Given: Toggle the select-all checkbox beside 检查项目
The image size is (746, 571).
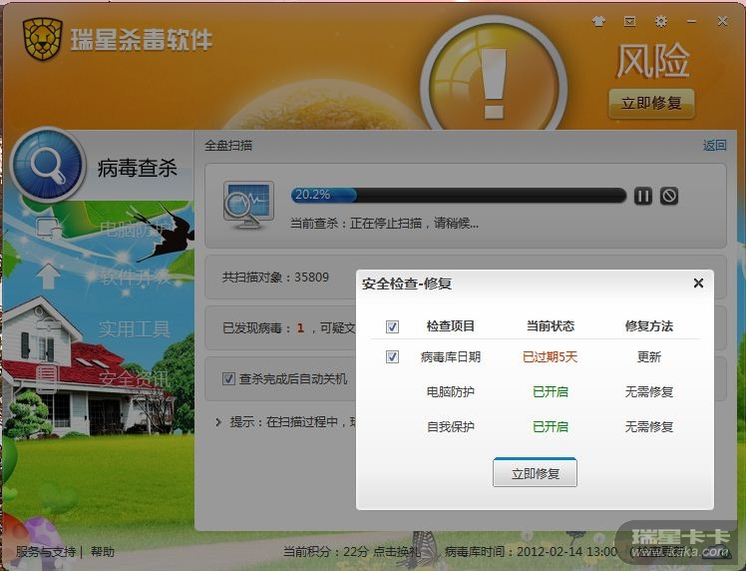Looking at the screenshot, I should pos(392,326).
